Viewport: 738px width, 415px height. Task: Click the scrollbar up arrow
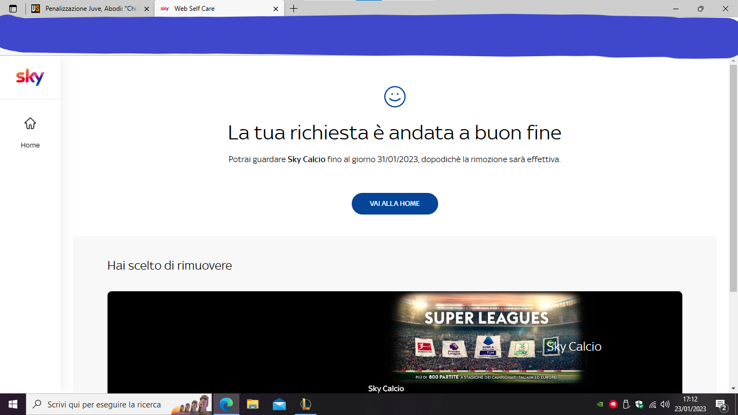pyautogui.click(x=733, y=60)
